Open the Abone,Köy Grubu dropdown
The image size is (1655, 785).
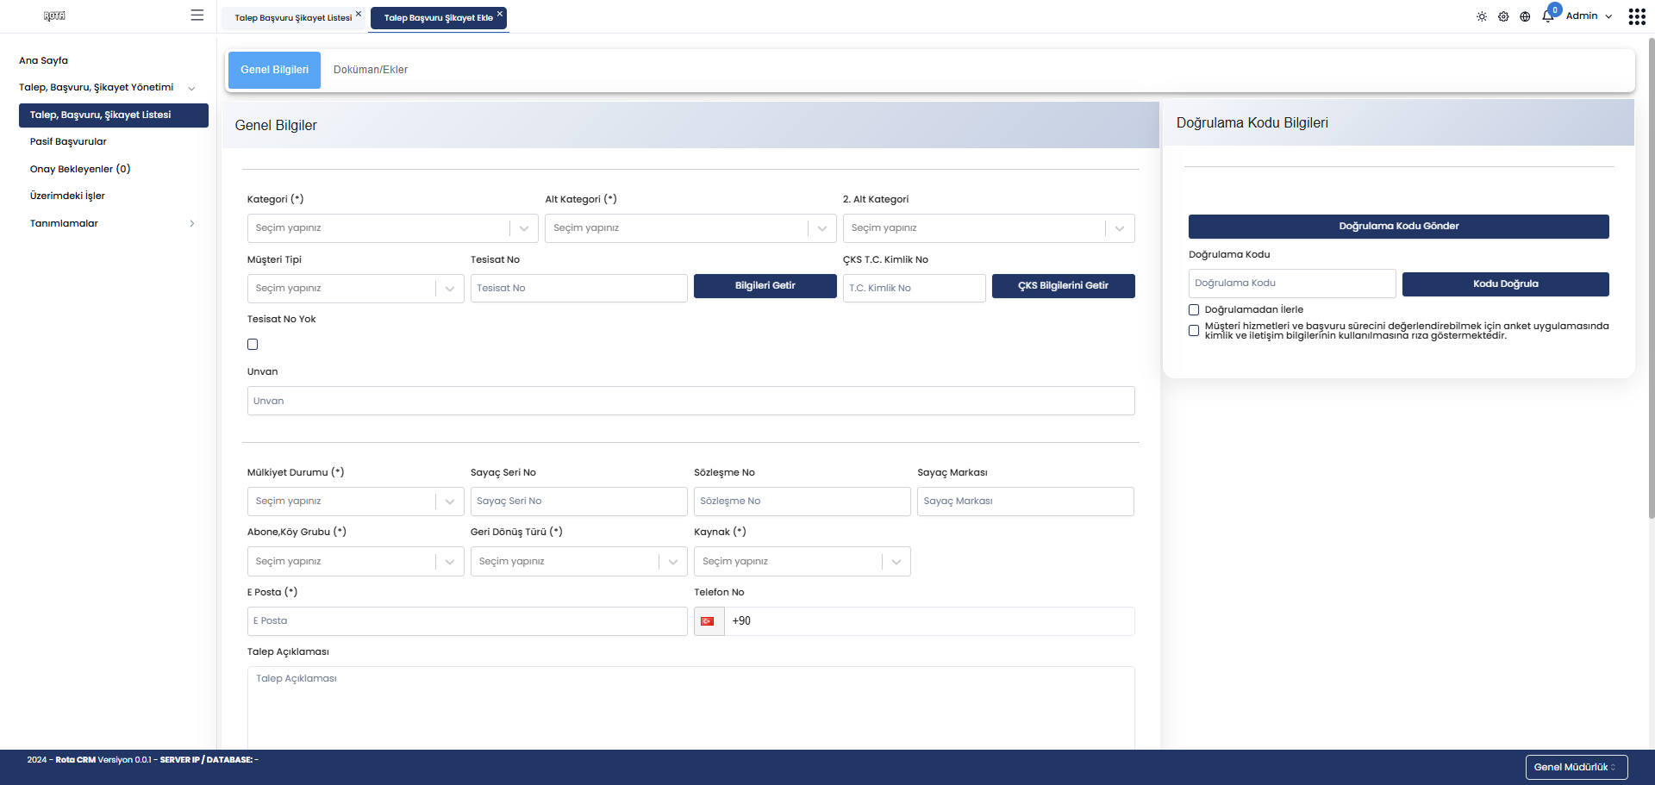click(x=355, y=562)
